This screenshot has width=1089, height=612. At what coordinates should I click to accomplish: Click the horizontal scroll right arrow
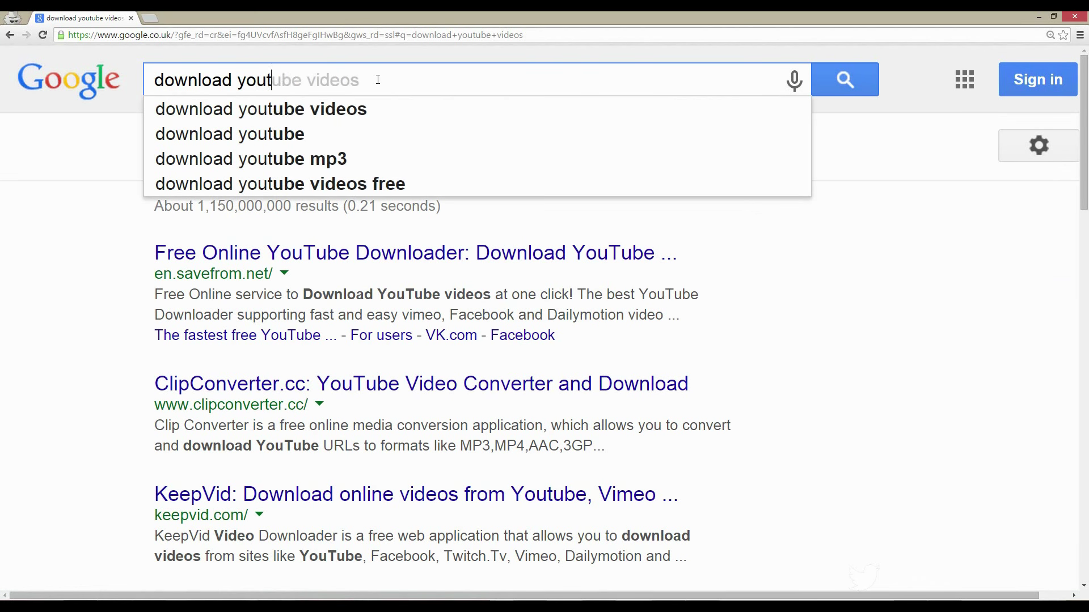pyautogui.click(x=1074, y=595)
